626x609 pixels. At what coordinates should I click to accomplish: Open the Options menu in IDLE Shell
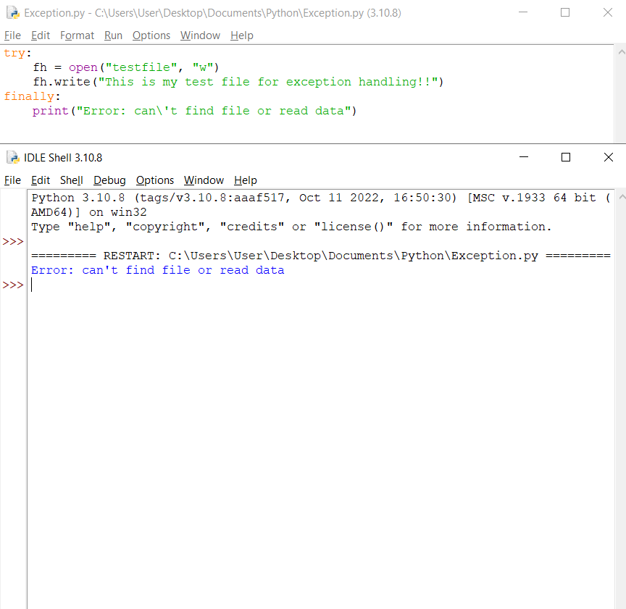pyautogui.click(x=154, y=180)
